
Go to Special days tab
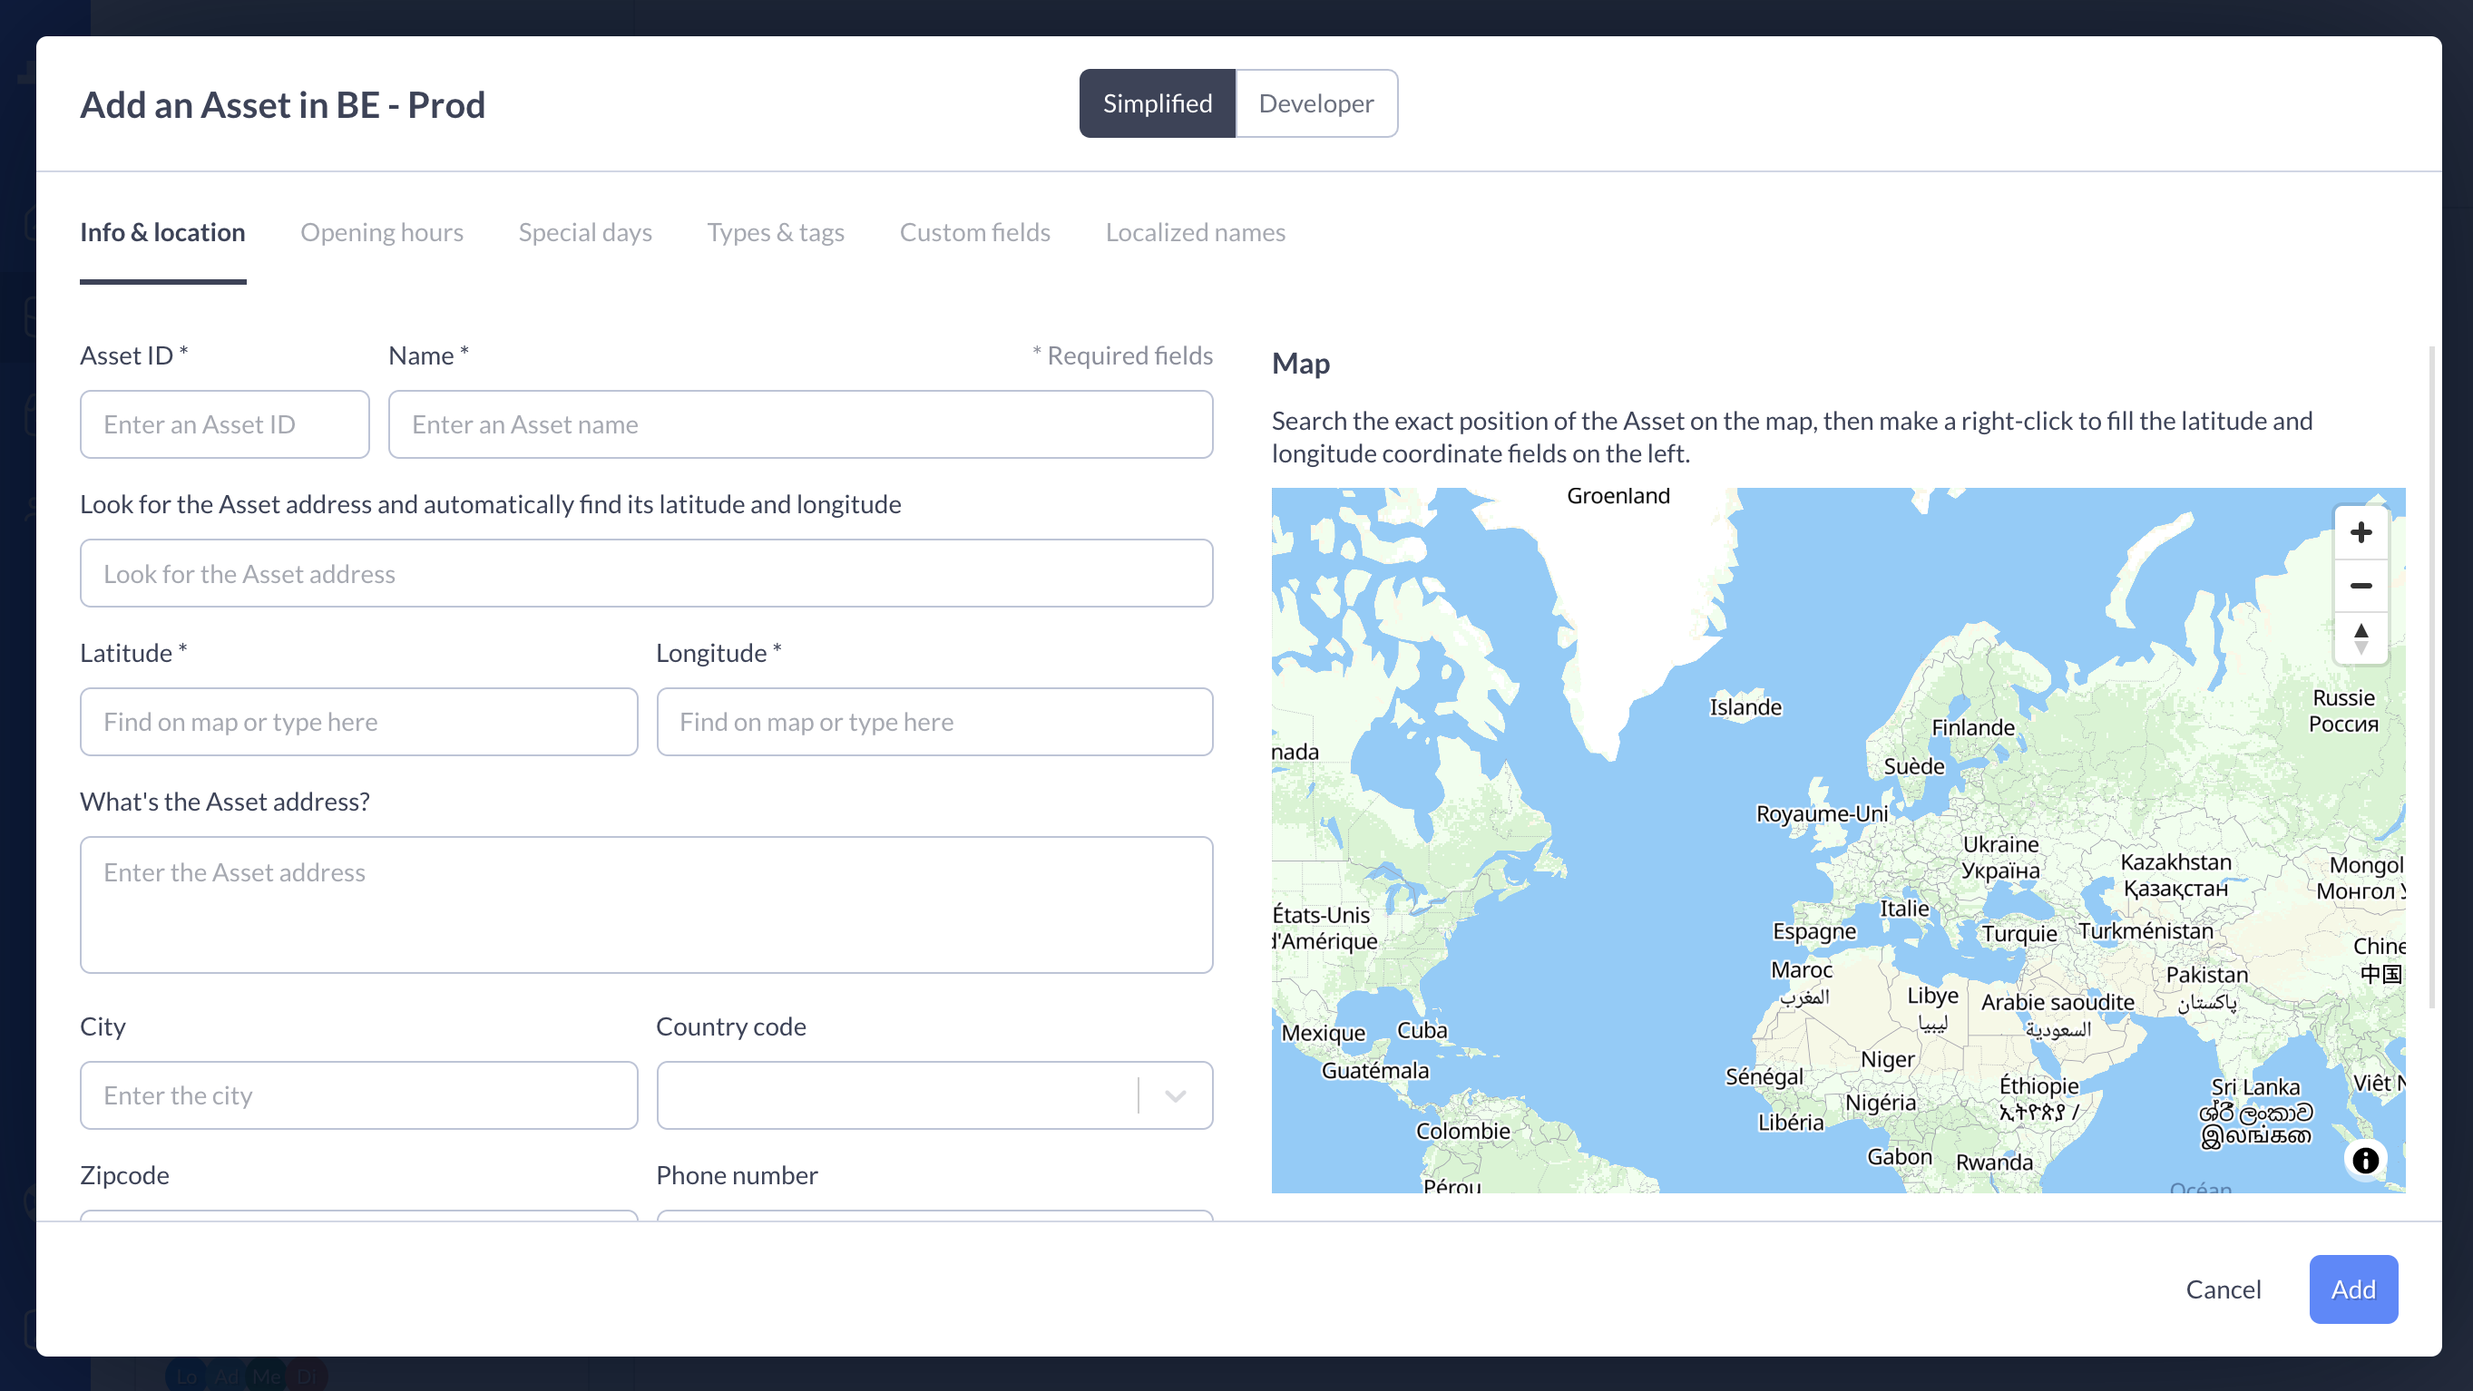coord(584,232)
